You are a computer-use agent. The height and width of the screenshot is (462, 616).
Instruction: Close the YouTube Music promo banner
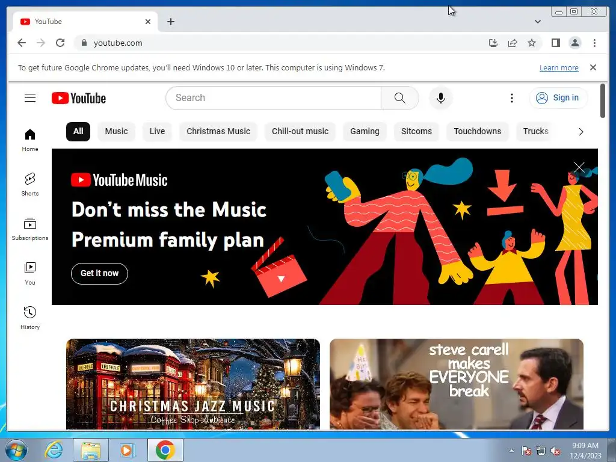[x=579, y=167]
